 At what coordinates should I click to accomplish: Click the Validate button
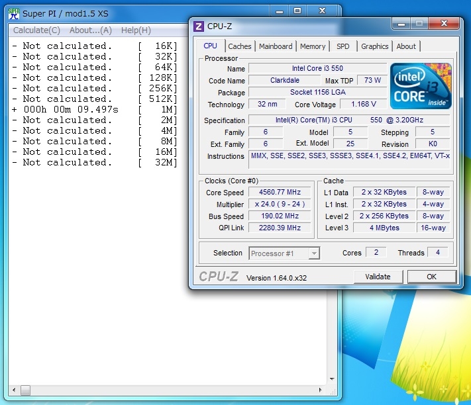coord(378,277)
